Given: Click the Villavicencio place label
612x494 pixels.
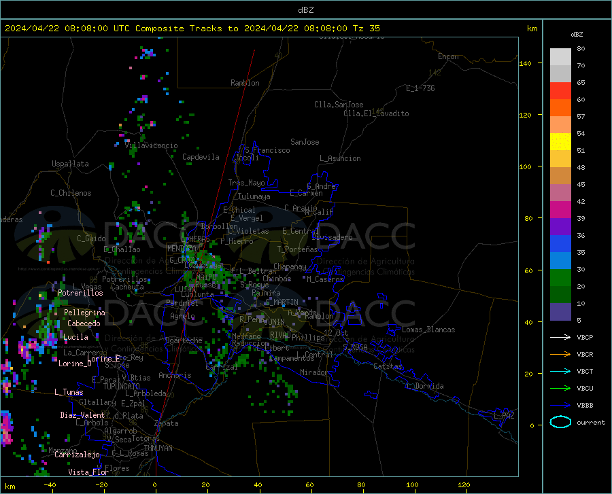Looking at the screenshot, I should click(152, 145).
